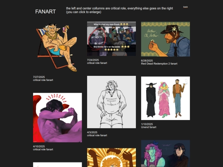Click the 7/27/2025 critical role caption
Image resolution: width=223 pixels, height=167 pixels.
[43, 78]
